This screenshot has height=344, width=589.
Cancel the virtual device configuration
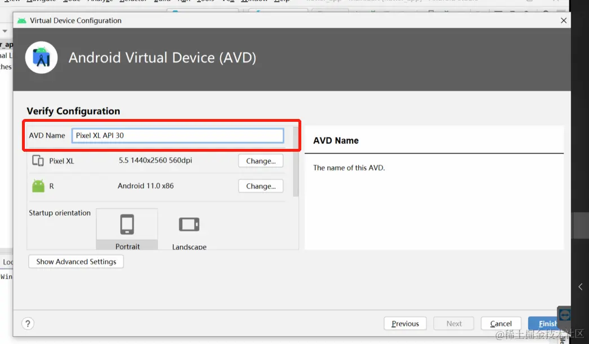pos(501,323)
